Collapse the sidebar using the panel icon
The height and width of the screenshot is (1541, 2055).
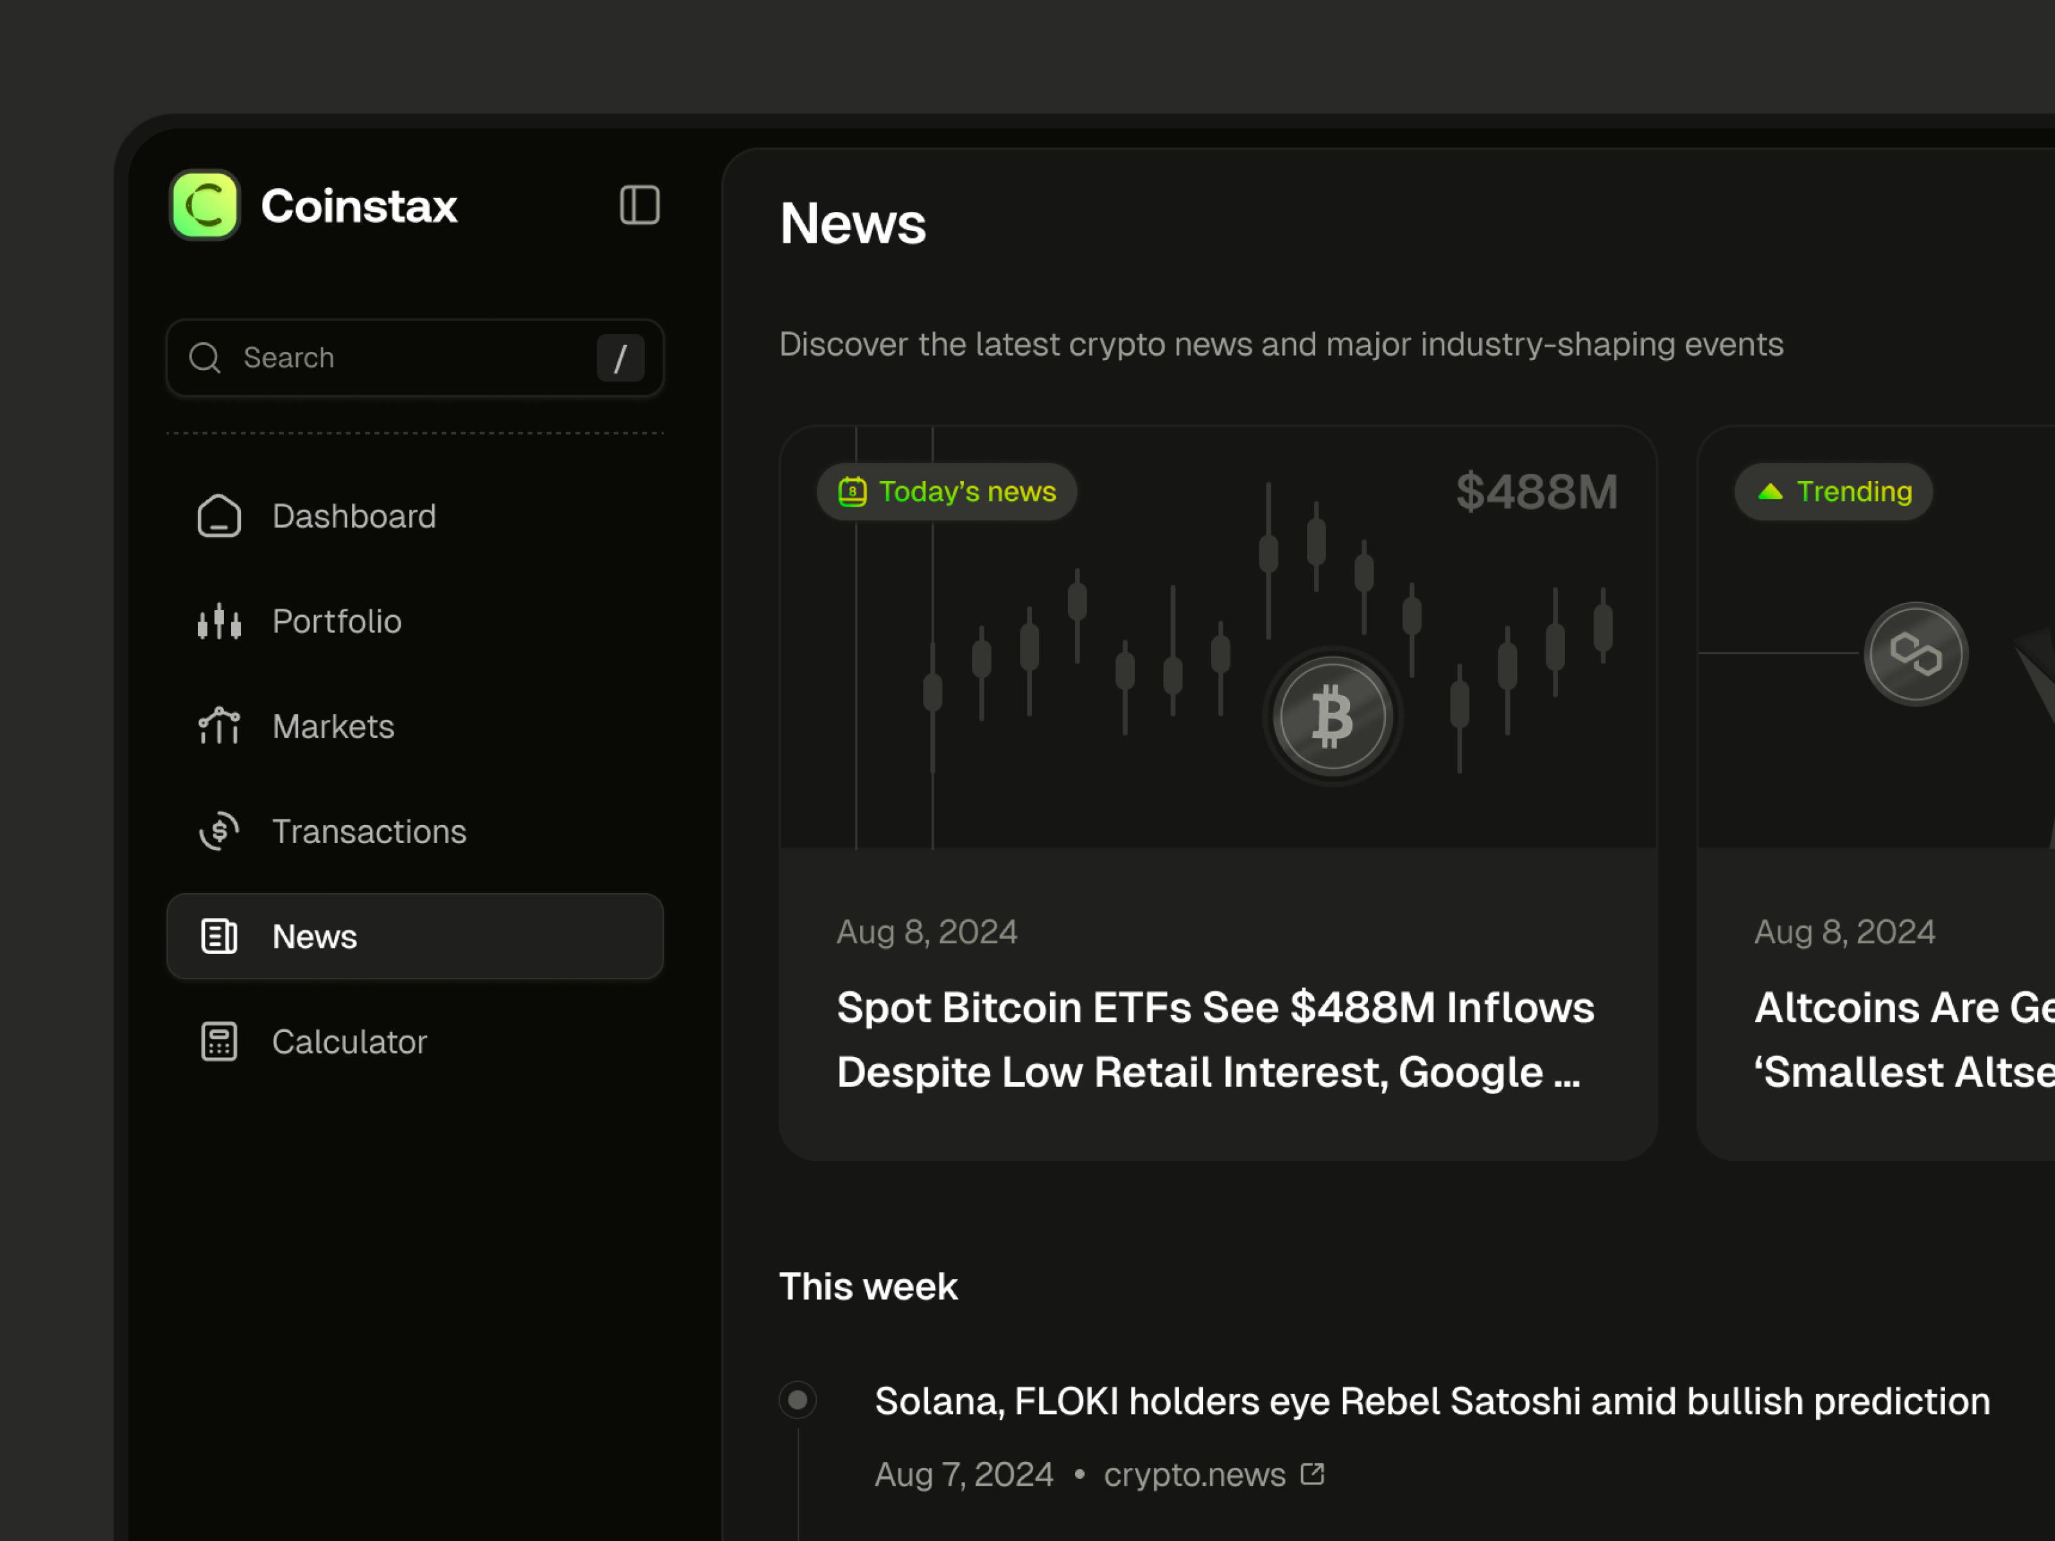click(x=639, y=205)
